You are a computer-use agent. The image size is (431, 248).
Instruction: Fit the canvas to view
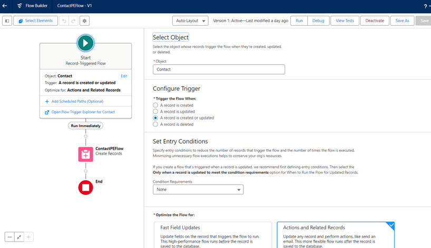click(19, 237)
